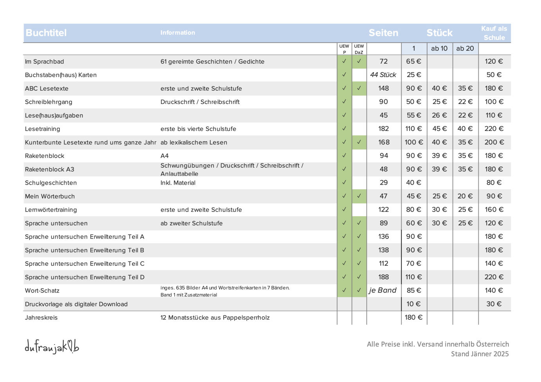This screenshot has height=382, width=541.
Task: Click 'Stand Jänner 2025' footer text
Action: click(480, 354)
